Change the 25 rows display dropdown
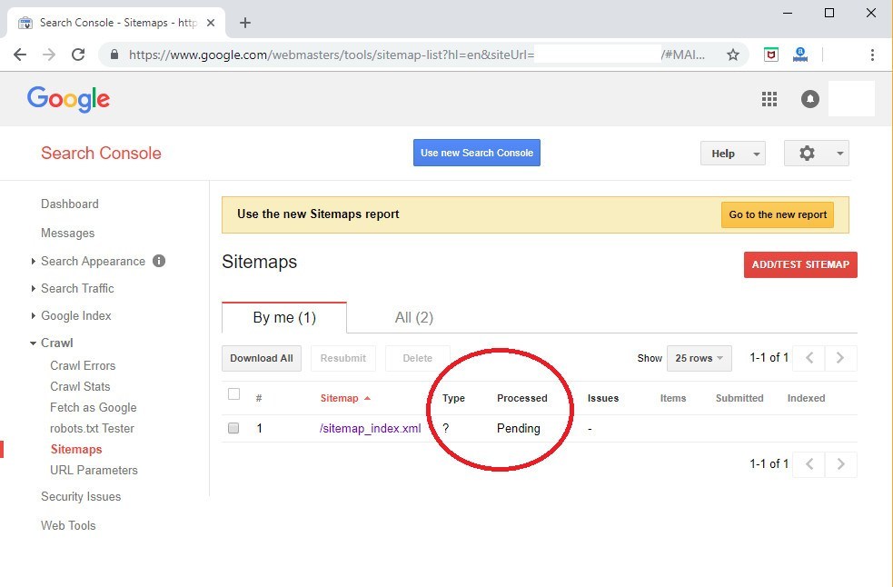This screenshot has height=587, width=893. (699, 358)
